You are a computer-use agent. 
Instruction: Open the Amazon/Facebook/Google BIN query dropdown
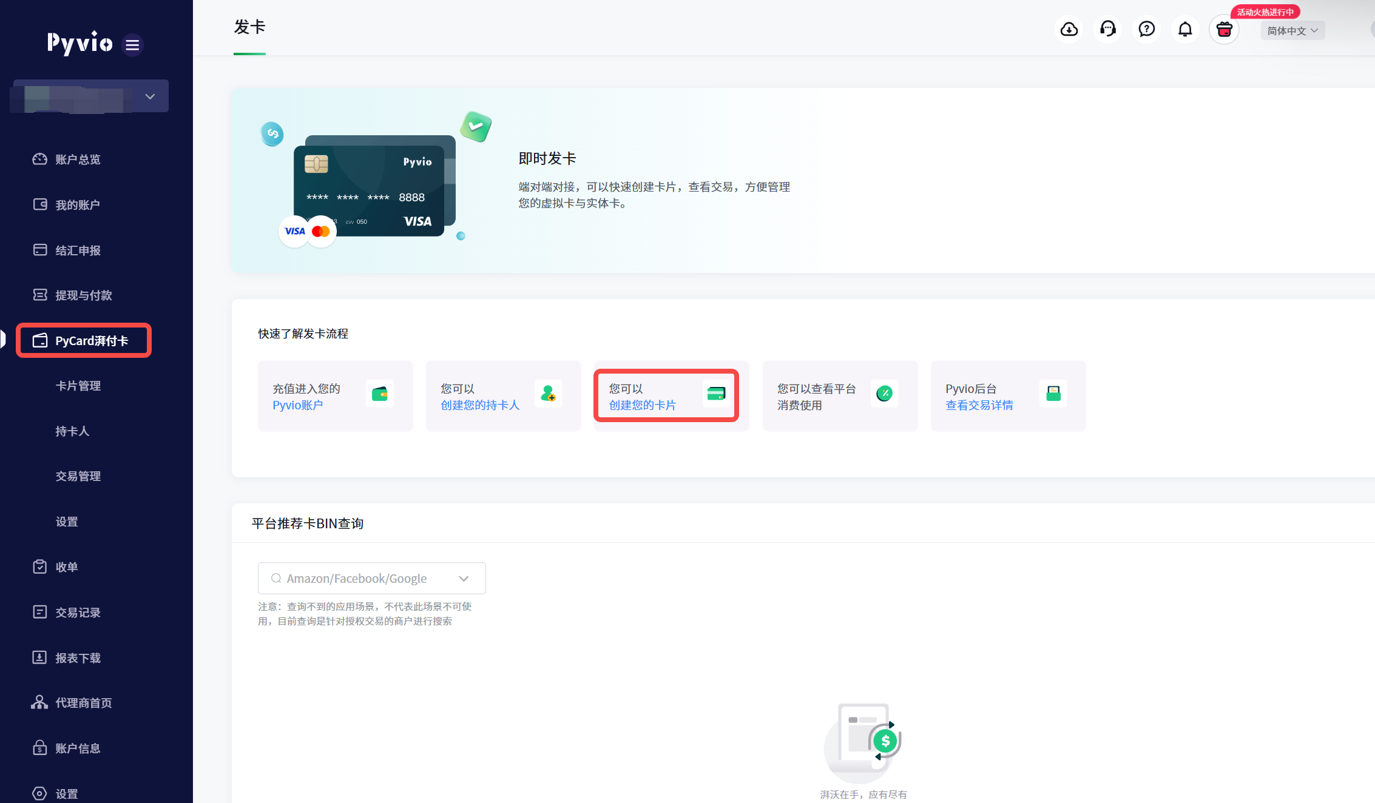point(371,579)
